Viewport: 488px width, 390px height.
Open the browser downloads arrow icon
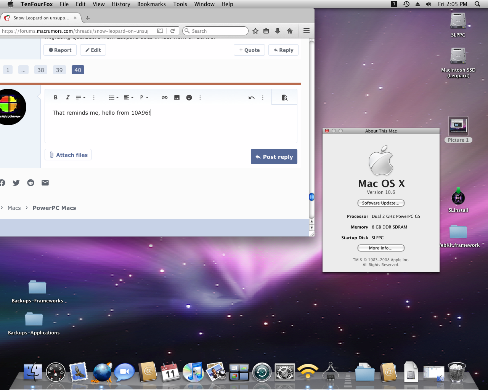click(278, 31)
